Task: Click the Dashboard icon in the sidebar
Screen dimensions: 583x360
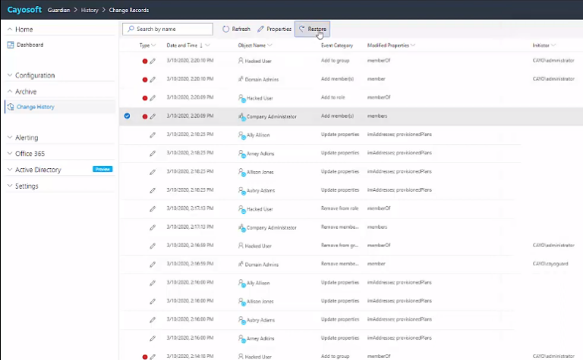Action: coord(11,45)
